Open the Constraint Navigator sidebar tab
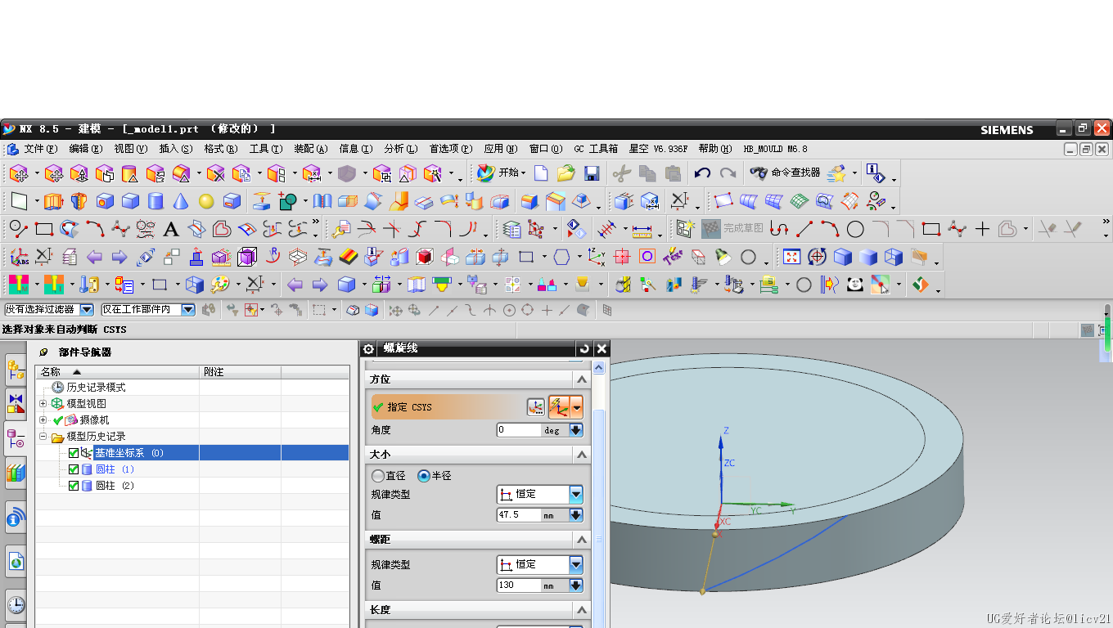Viewport: 1113px width, 628px height. pos(16,403)
